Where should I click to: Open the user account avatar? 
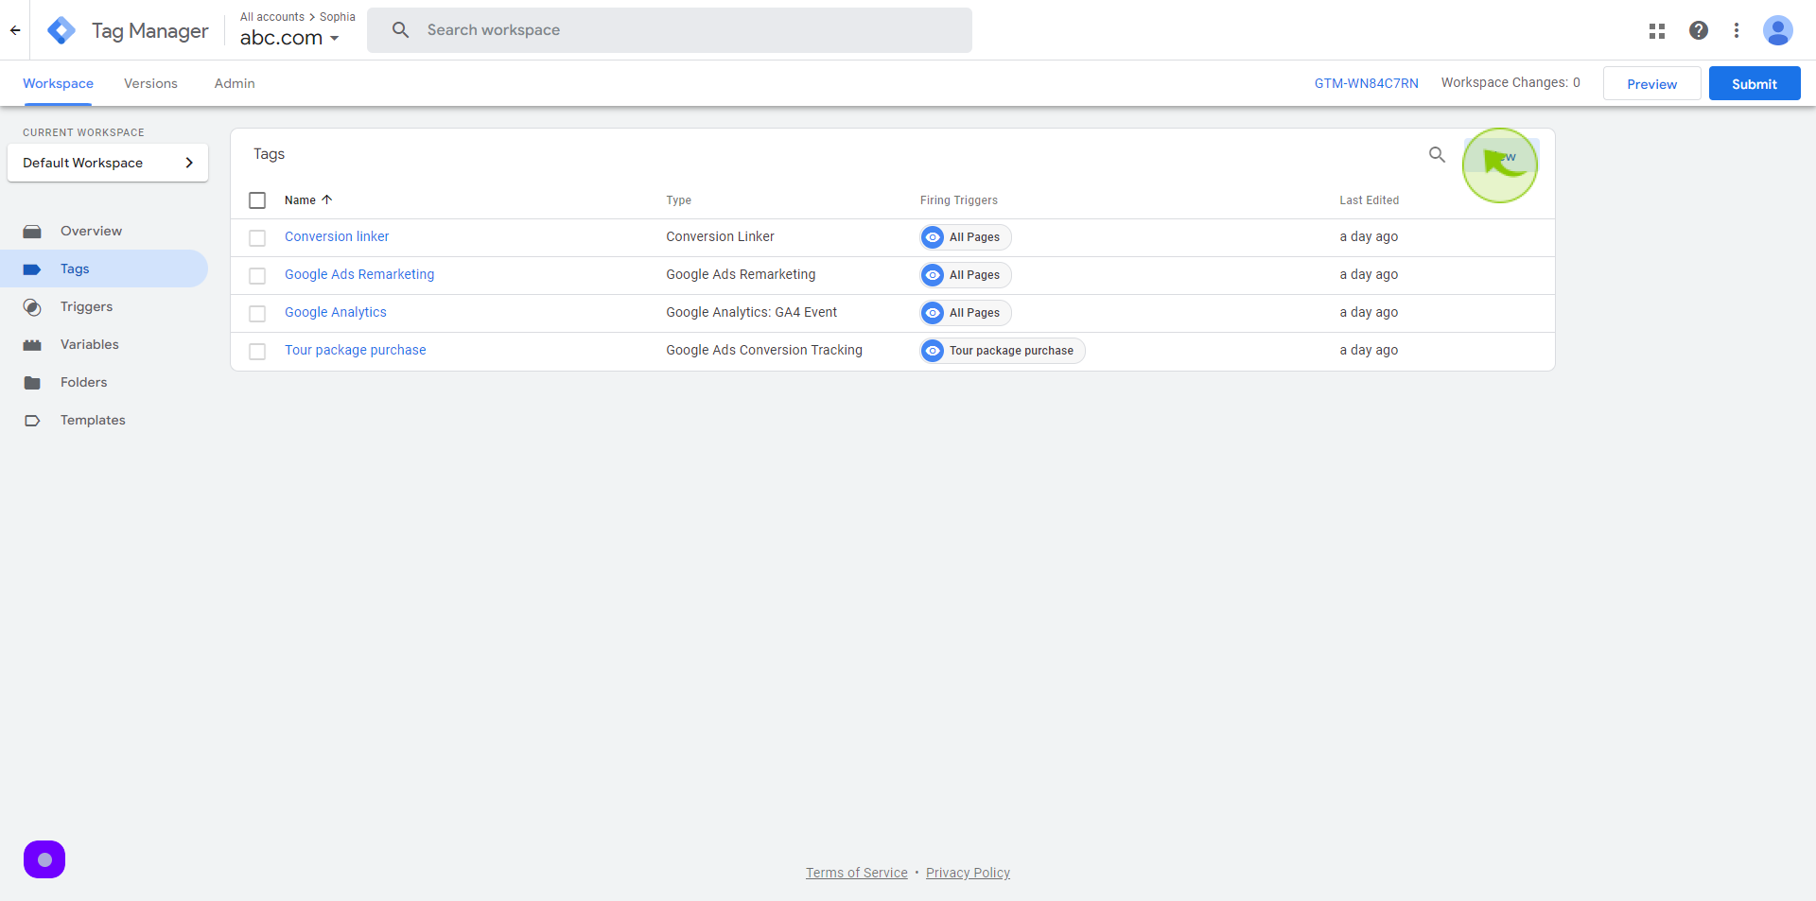(x=1778, y=30)
